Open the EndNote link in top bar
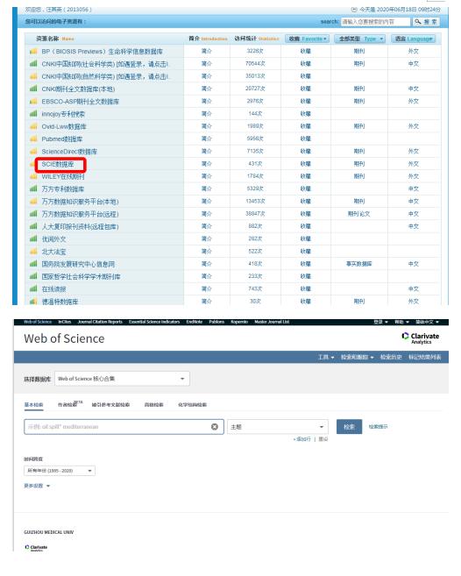 click(x=194, y=322)
